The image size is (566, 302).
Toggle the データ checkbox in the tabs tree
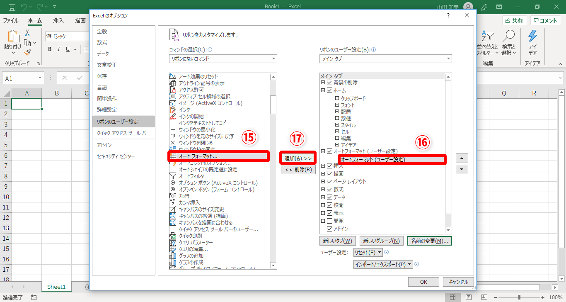coord(330,197)
